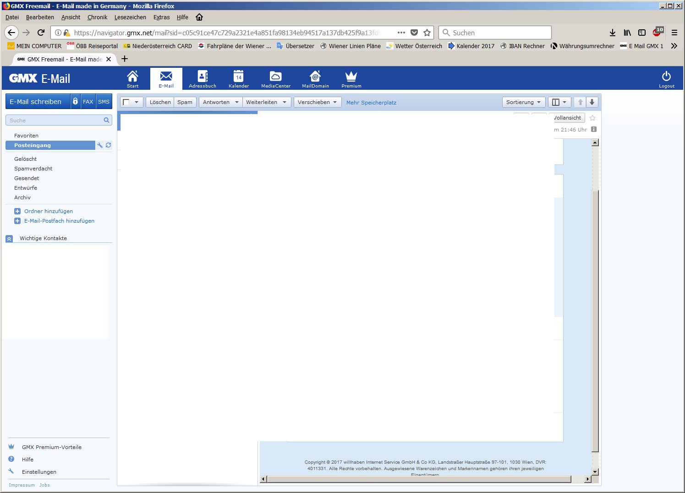Open the Verschieben dropdown
Image resolution: width=685 pixels, height=493 pixels.
point(318,102)
